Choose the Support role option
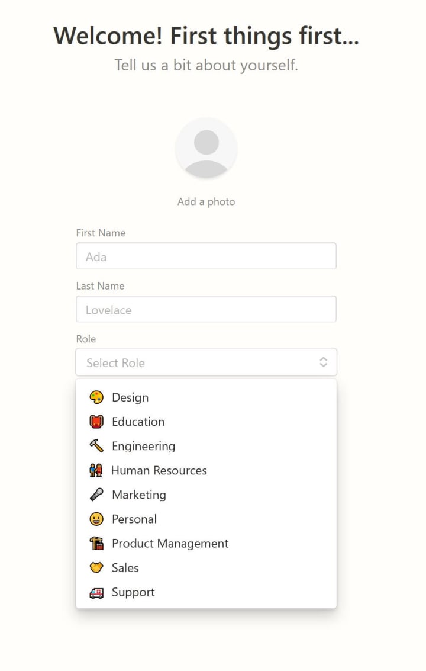The width and height of the screenshot is (426, 671). [x=133, y=592]
